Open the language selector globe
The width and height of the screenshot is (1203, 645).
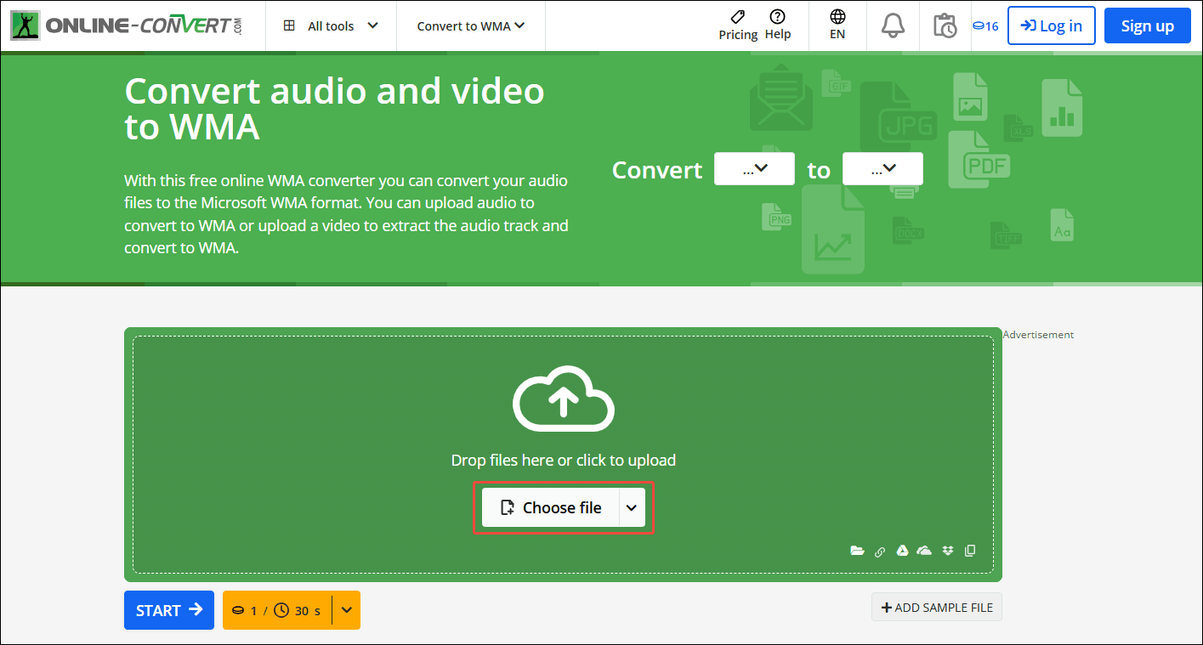837,25
